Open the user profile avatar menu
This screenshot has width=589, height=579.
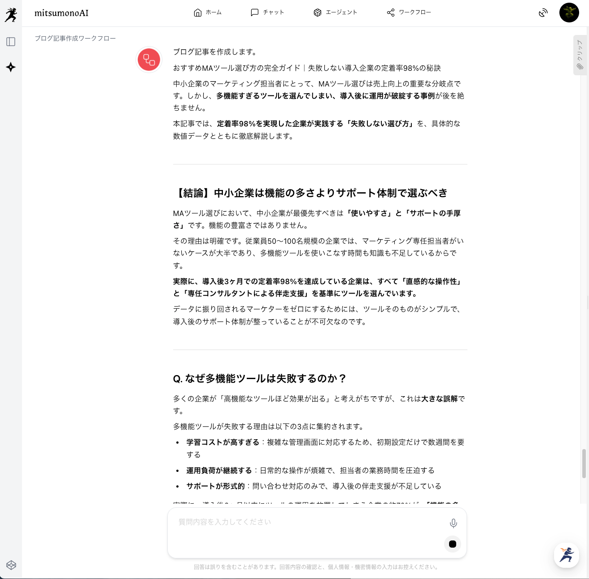click(569, 13)
